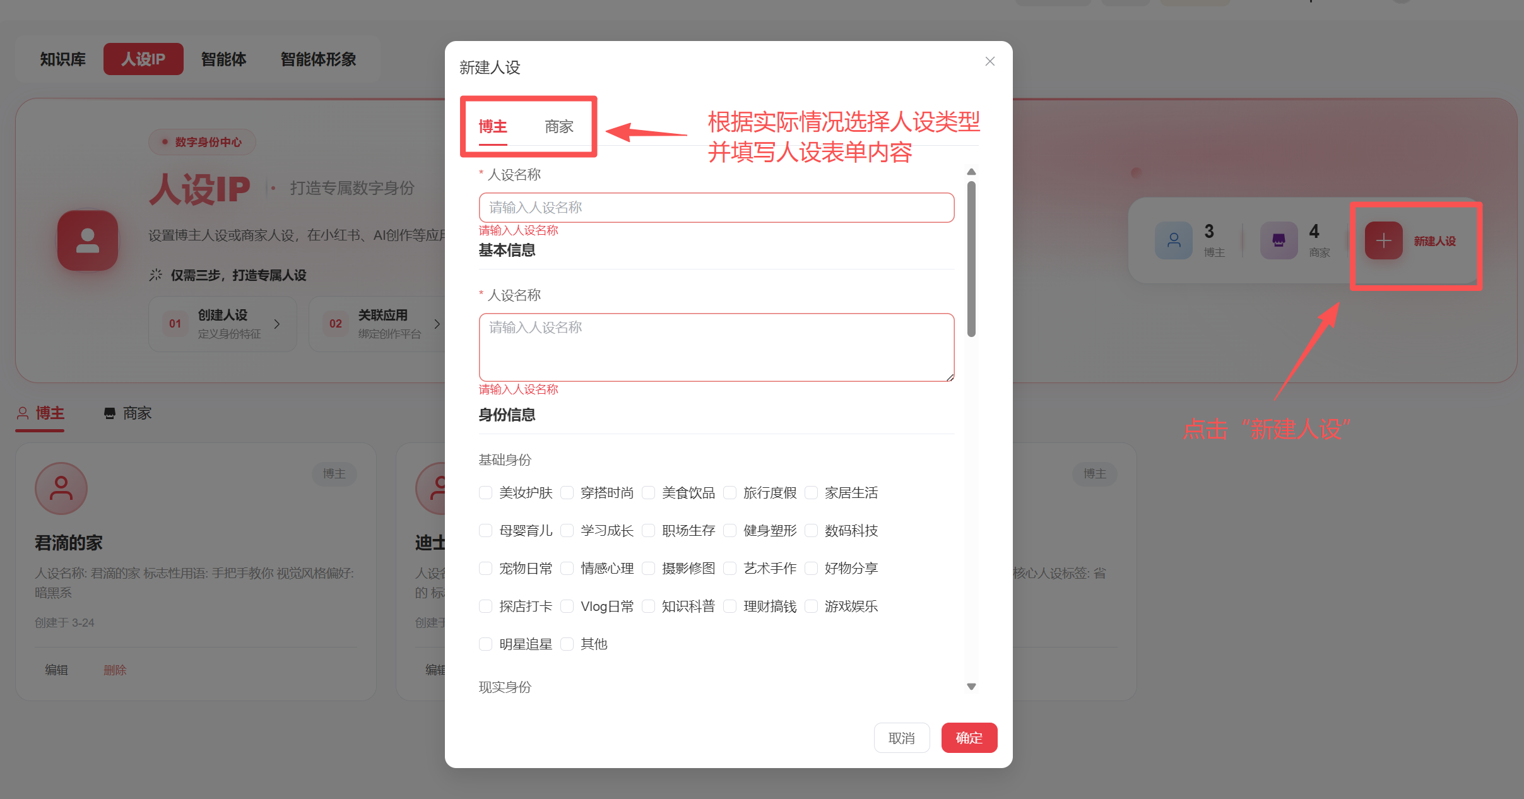This screenshot has height=799, width=1524.
Task: Click the plus icon on 新建人设 button
Action: coord(1383,240)
